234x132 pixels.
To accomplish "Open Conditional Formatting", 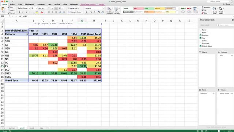I will click(x=110, y=11).
